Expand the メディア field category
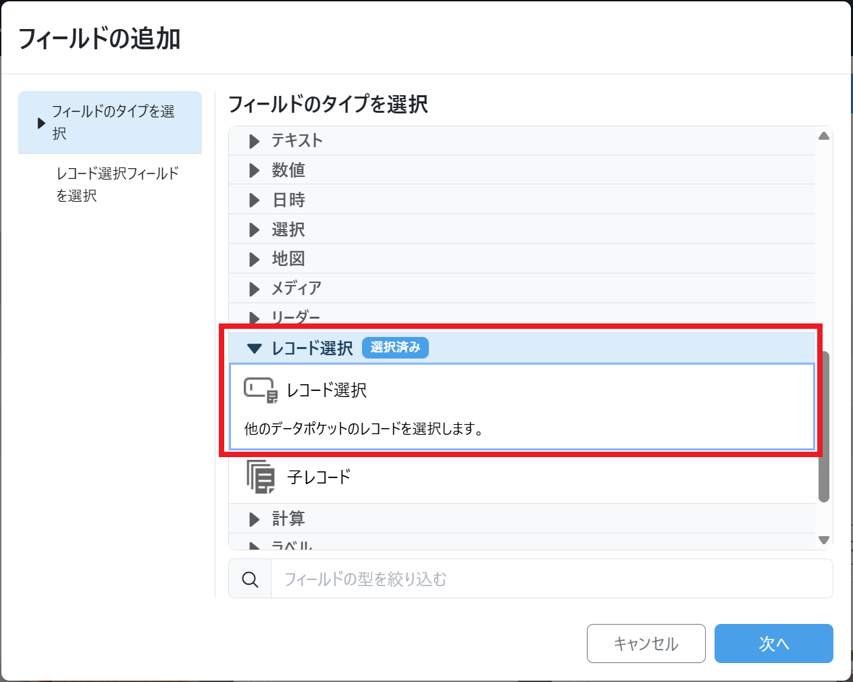The image size is (853, 682). pyautogui.click(x=296, y=289)
